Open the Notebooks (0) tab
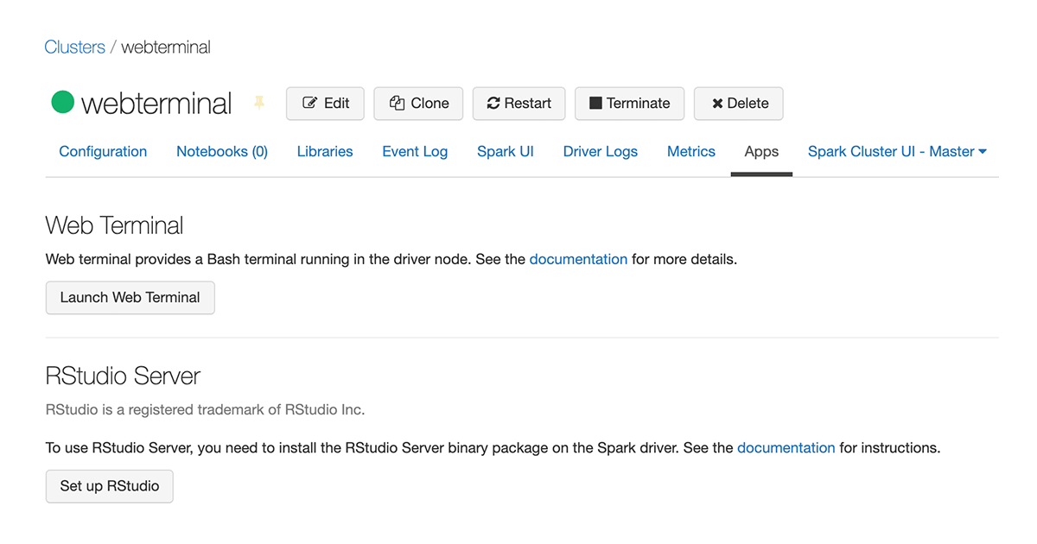Image resolution: width=1037 pixels, height=544 pixels. coord(221,151)
